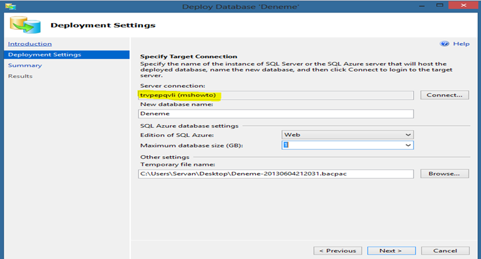This screenshot has height=259, width=481.
Task: Click the New database name field
Action: tap(276, 113)
